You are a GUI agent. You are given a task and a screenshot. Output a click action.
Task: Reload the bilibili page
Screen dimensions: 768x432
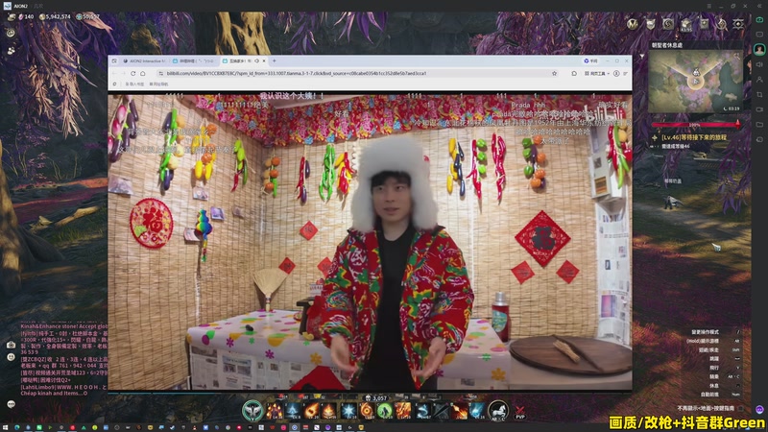click(132, 73)
